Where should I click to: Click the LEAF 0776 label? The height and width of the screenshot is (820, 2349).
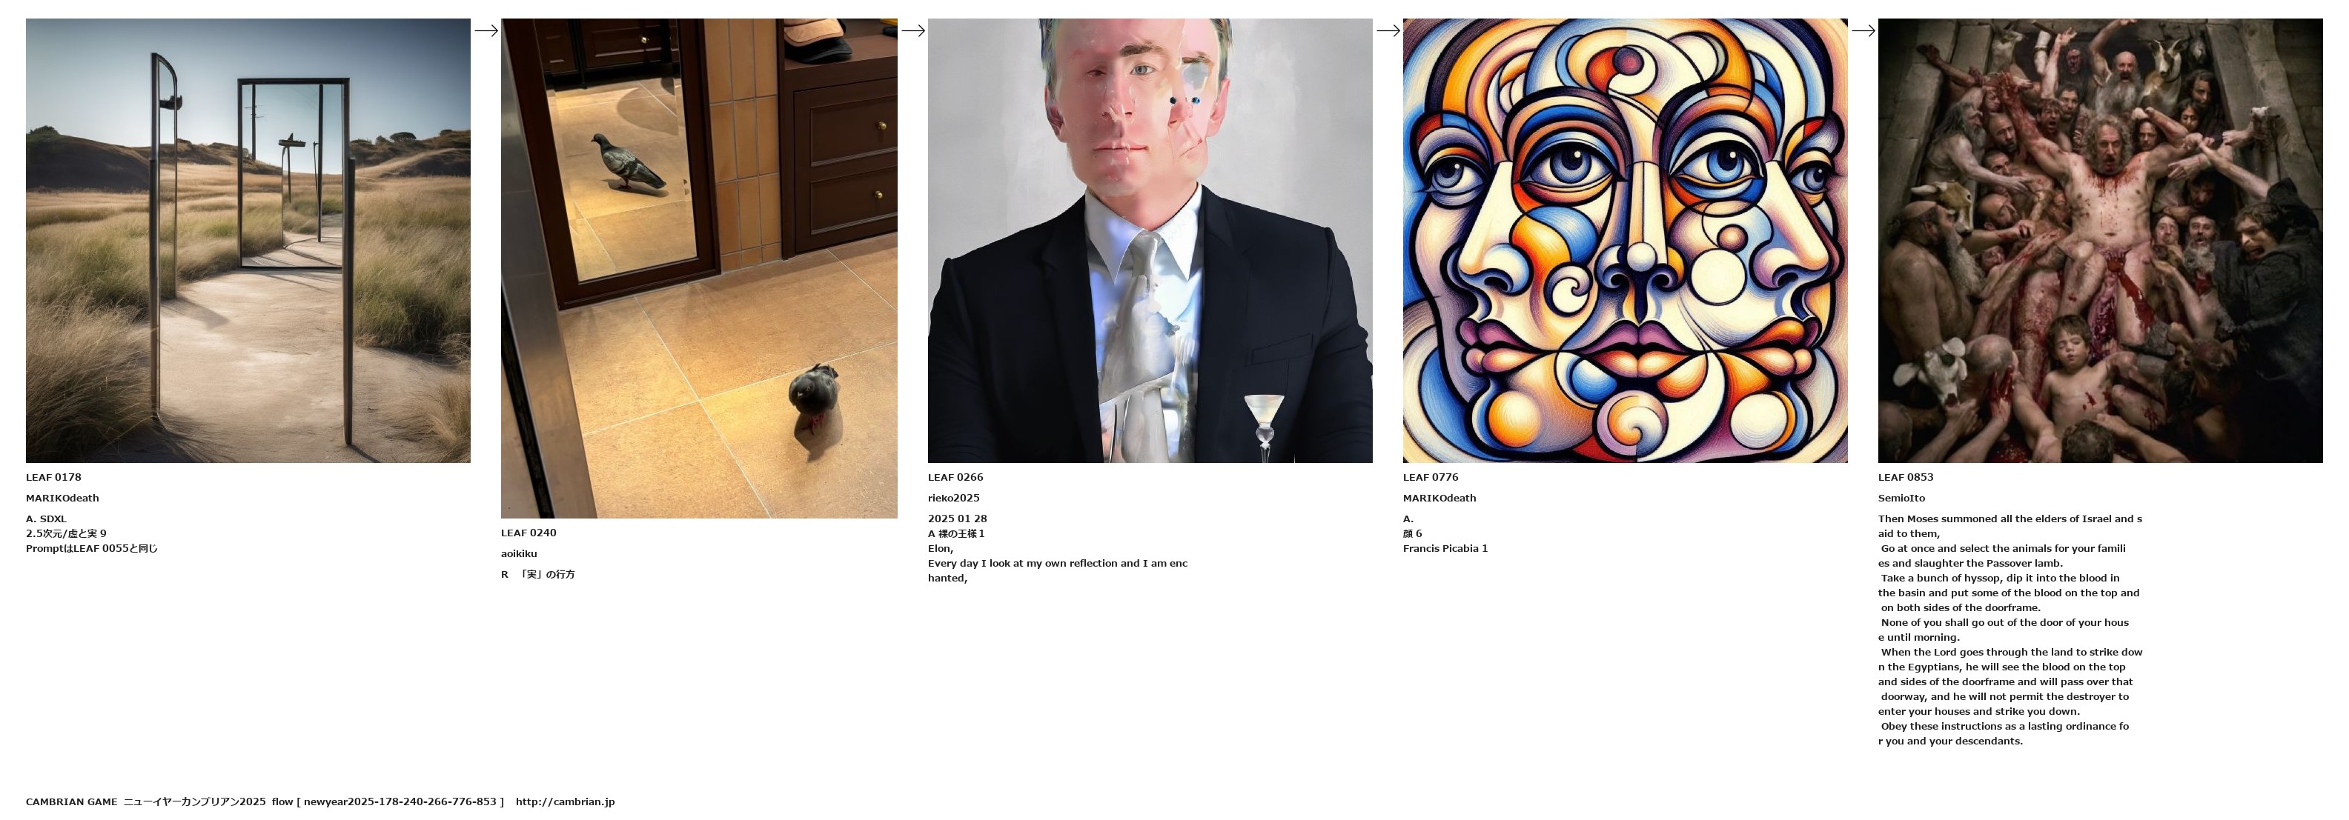coord(1431,478)
